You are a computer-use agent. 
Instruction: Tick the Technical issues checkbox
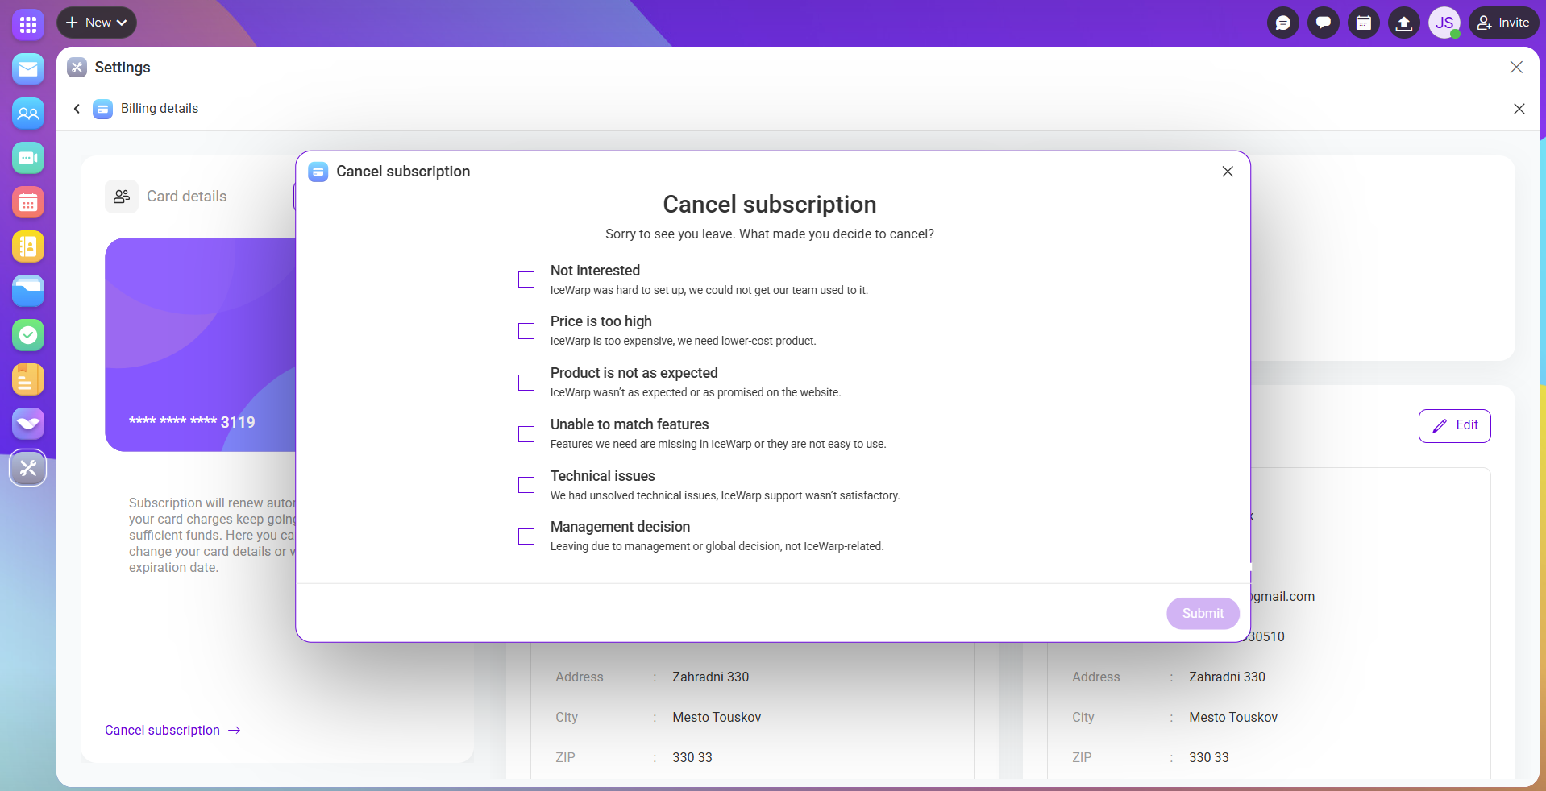pyautogui.click(x=526, y=485)
